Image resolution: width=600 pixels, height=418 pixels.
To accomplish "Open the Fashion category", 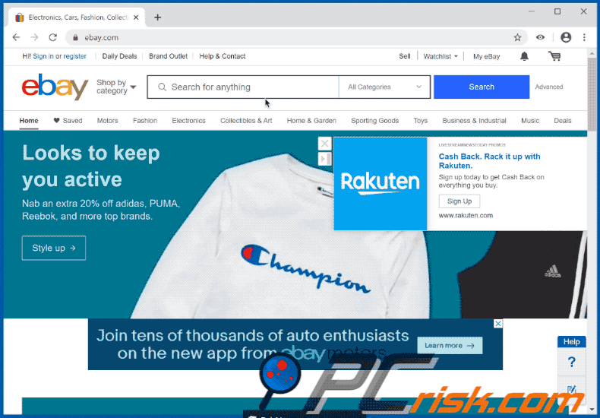I will coord(145,121).
